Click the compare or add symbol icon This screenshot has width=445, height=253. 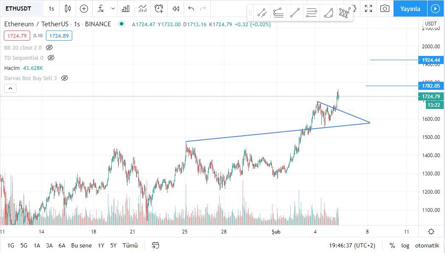coord(84,8)
